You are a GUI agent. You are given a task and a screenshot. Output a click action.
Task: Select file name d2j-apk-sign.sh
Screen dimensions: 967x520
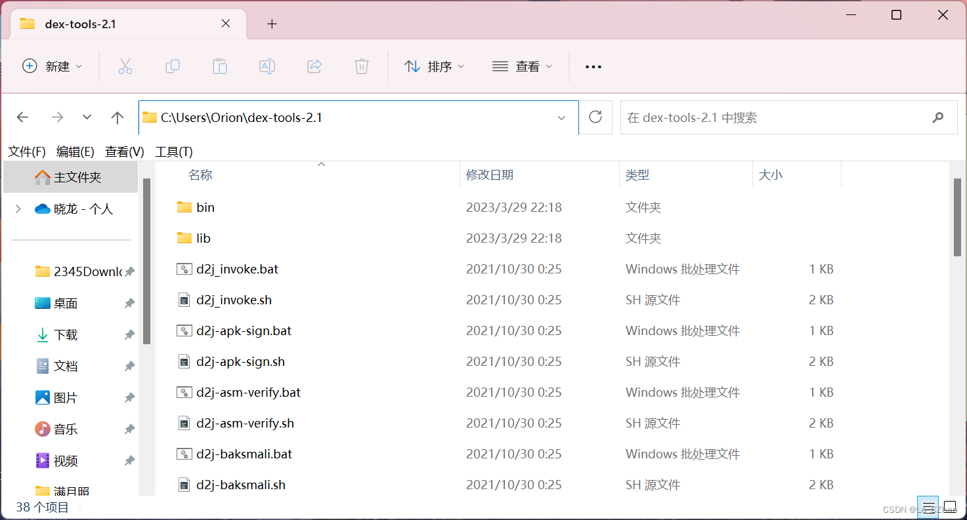240,361
